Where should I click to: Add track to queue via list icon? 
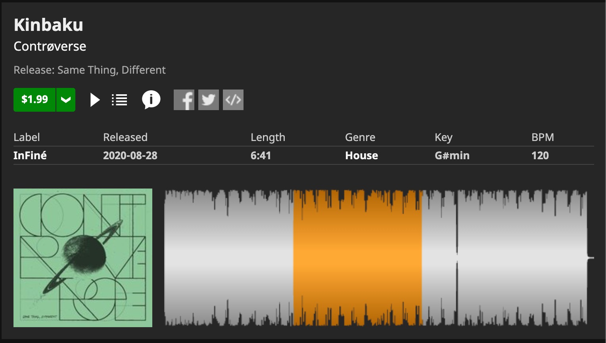pyautogui.click(x=119, y=100)
